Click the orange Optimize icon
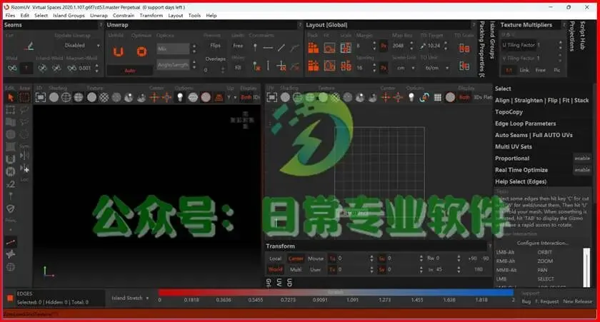This screenshot has width=600, height=322. 141,51
